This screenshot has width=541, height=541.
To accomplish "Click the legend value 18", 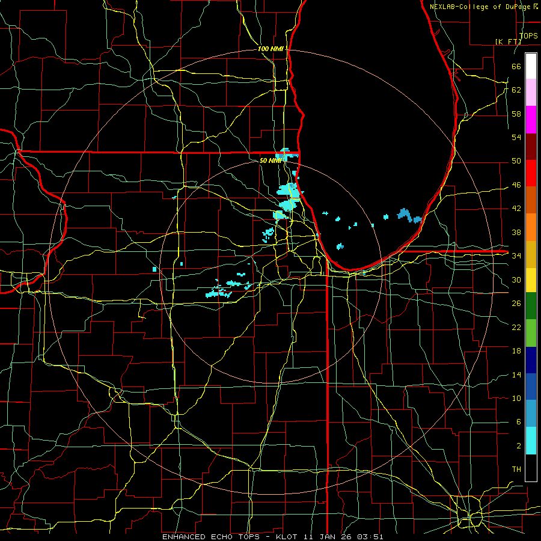I will pyautogui.click(x=516, y=351).
